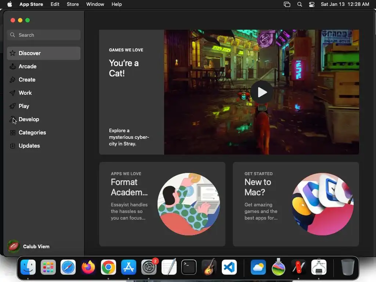Image resolution: width=376 pixels, height=282 pixels.
Task: Open the Format Academ... Apps We Love card
Action: point(162,204)
